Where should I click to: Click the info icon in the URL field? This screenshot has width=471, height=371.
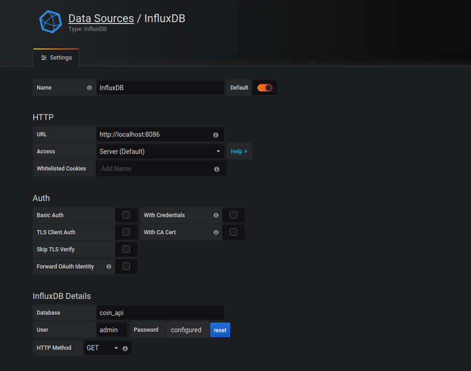point(216,135)
